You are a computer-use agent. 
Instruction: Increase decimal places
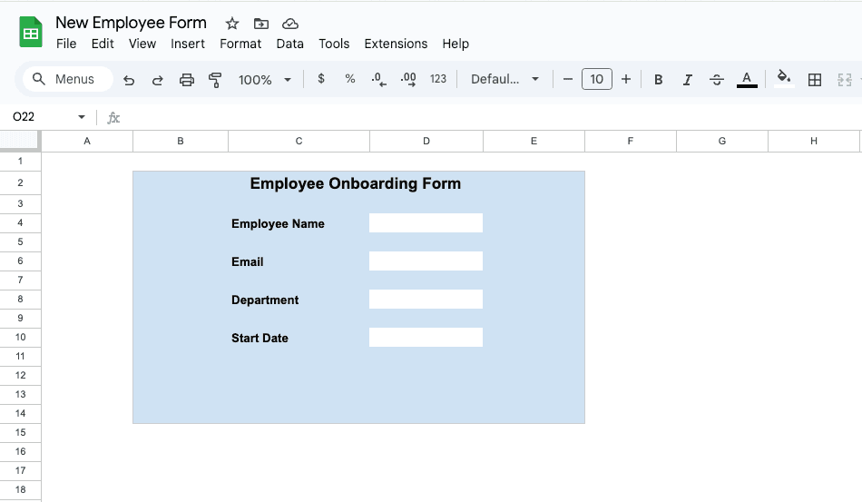click(x=408, y=79)
